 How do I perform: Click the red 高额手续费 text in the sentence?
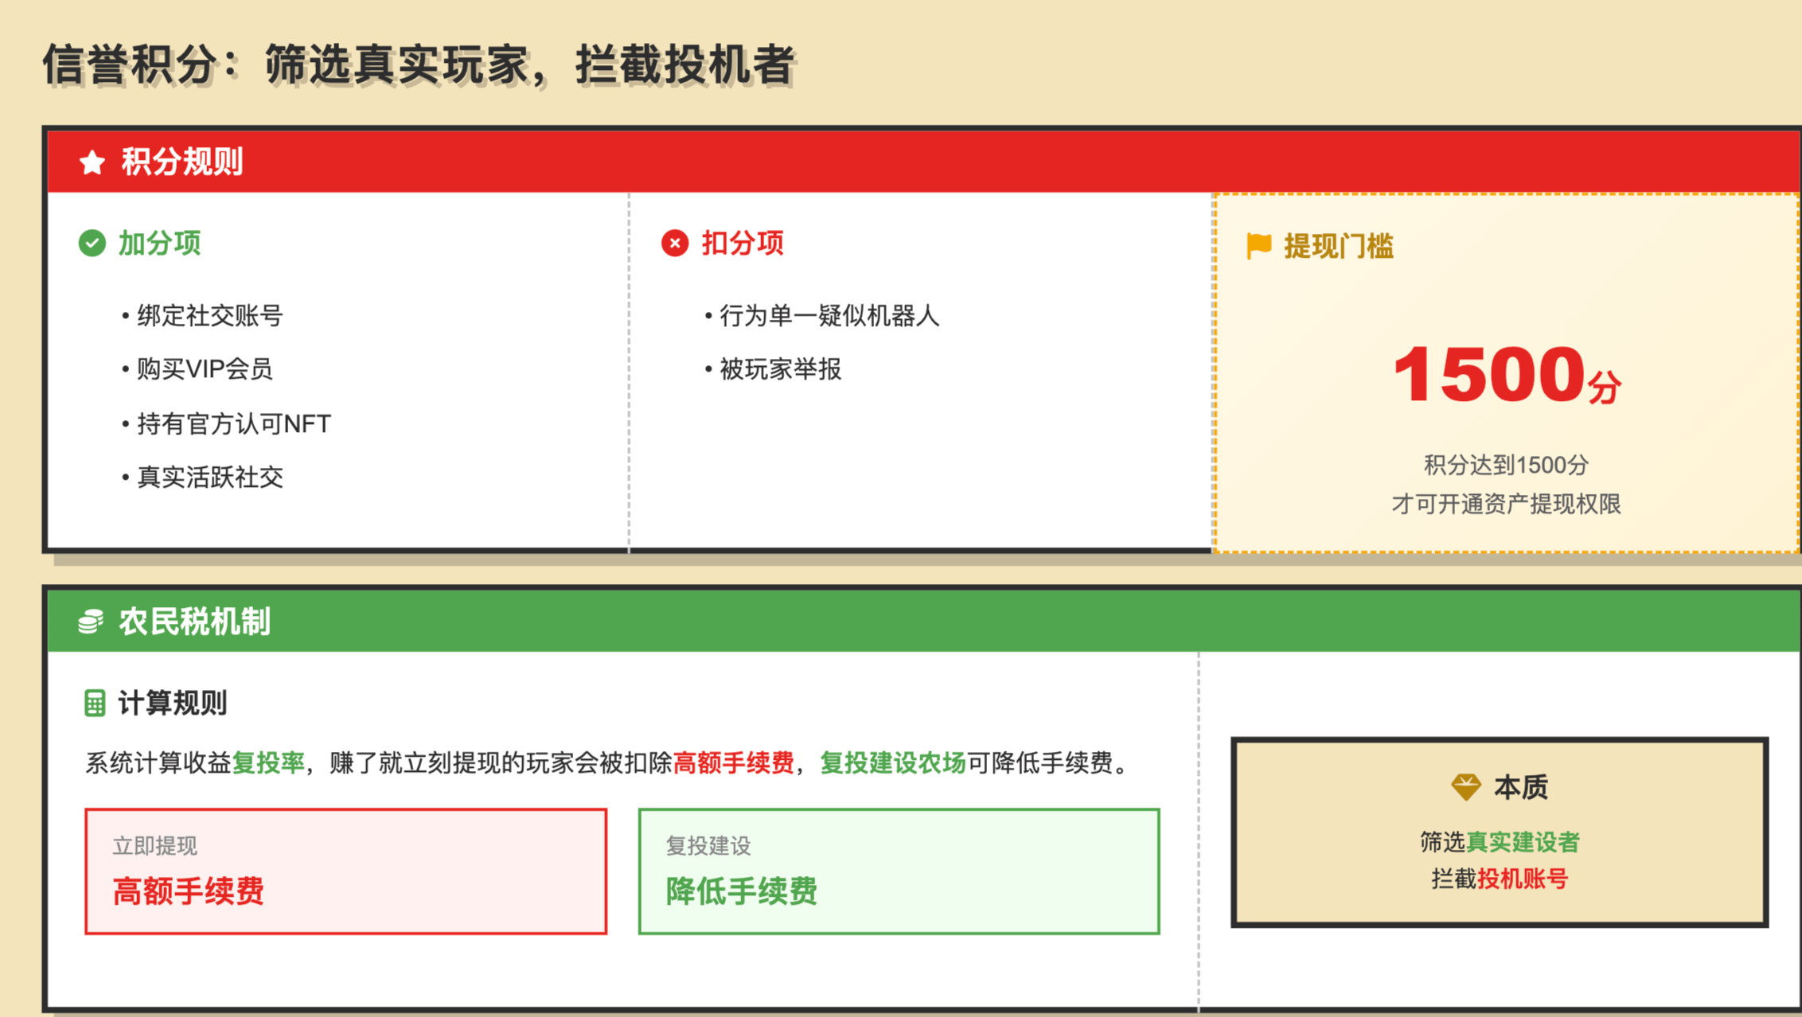[x=733, y=762]
